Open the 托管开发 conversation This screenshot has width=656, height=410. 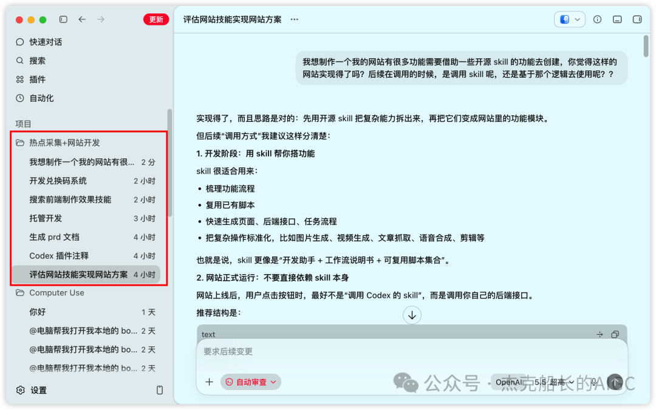click(86, 218)
